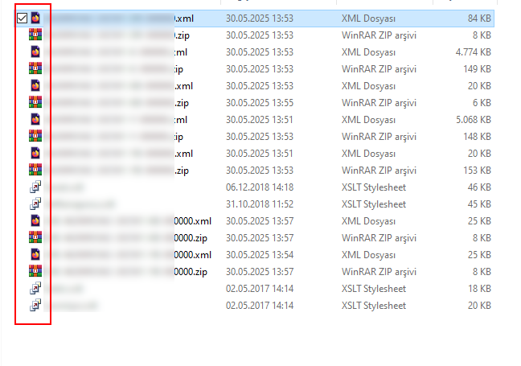Select the row with date 30.05.2025 13:55
This screenshot has width=521, height=366.
click(x=255, y=103)
